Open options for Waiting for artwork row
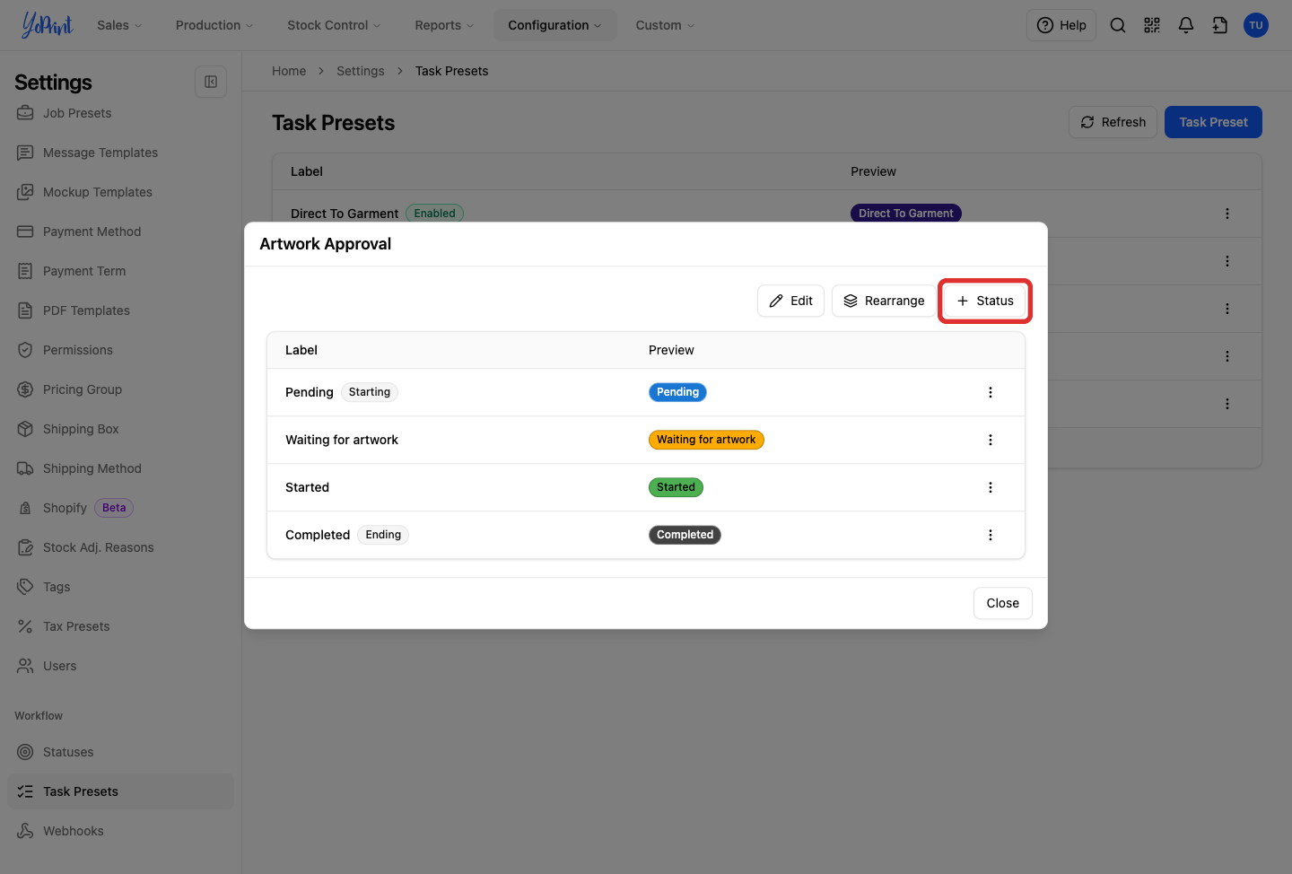Viewport: 1292px width, 874px height. click(991, 440)
